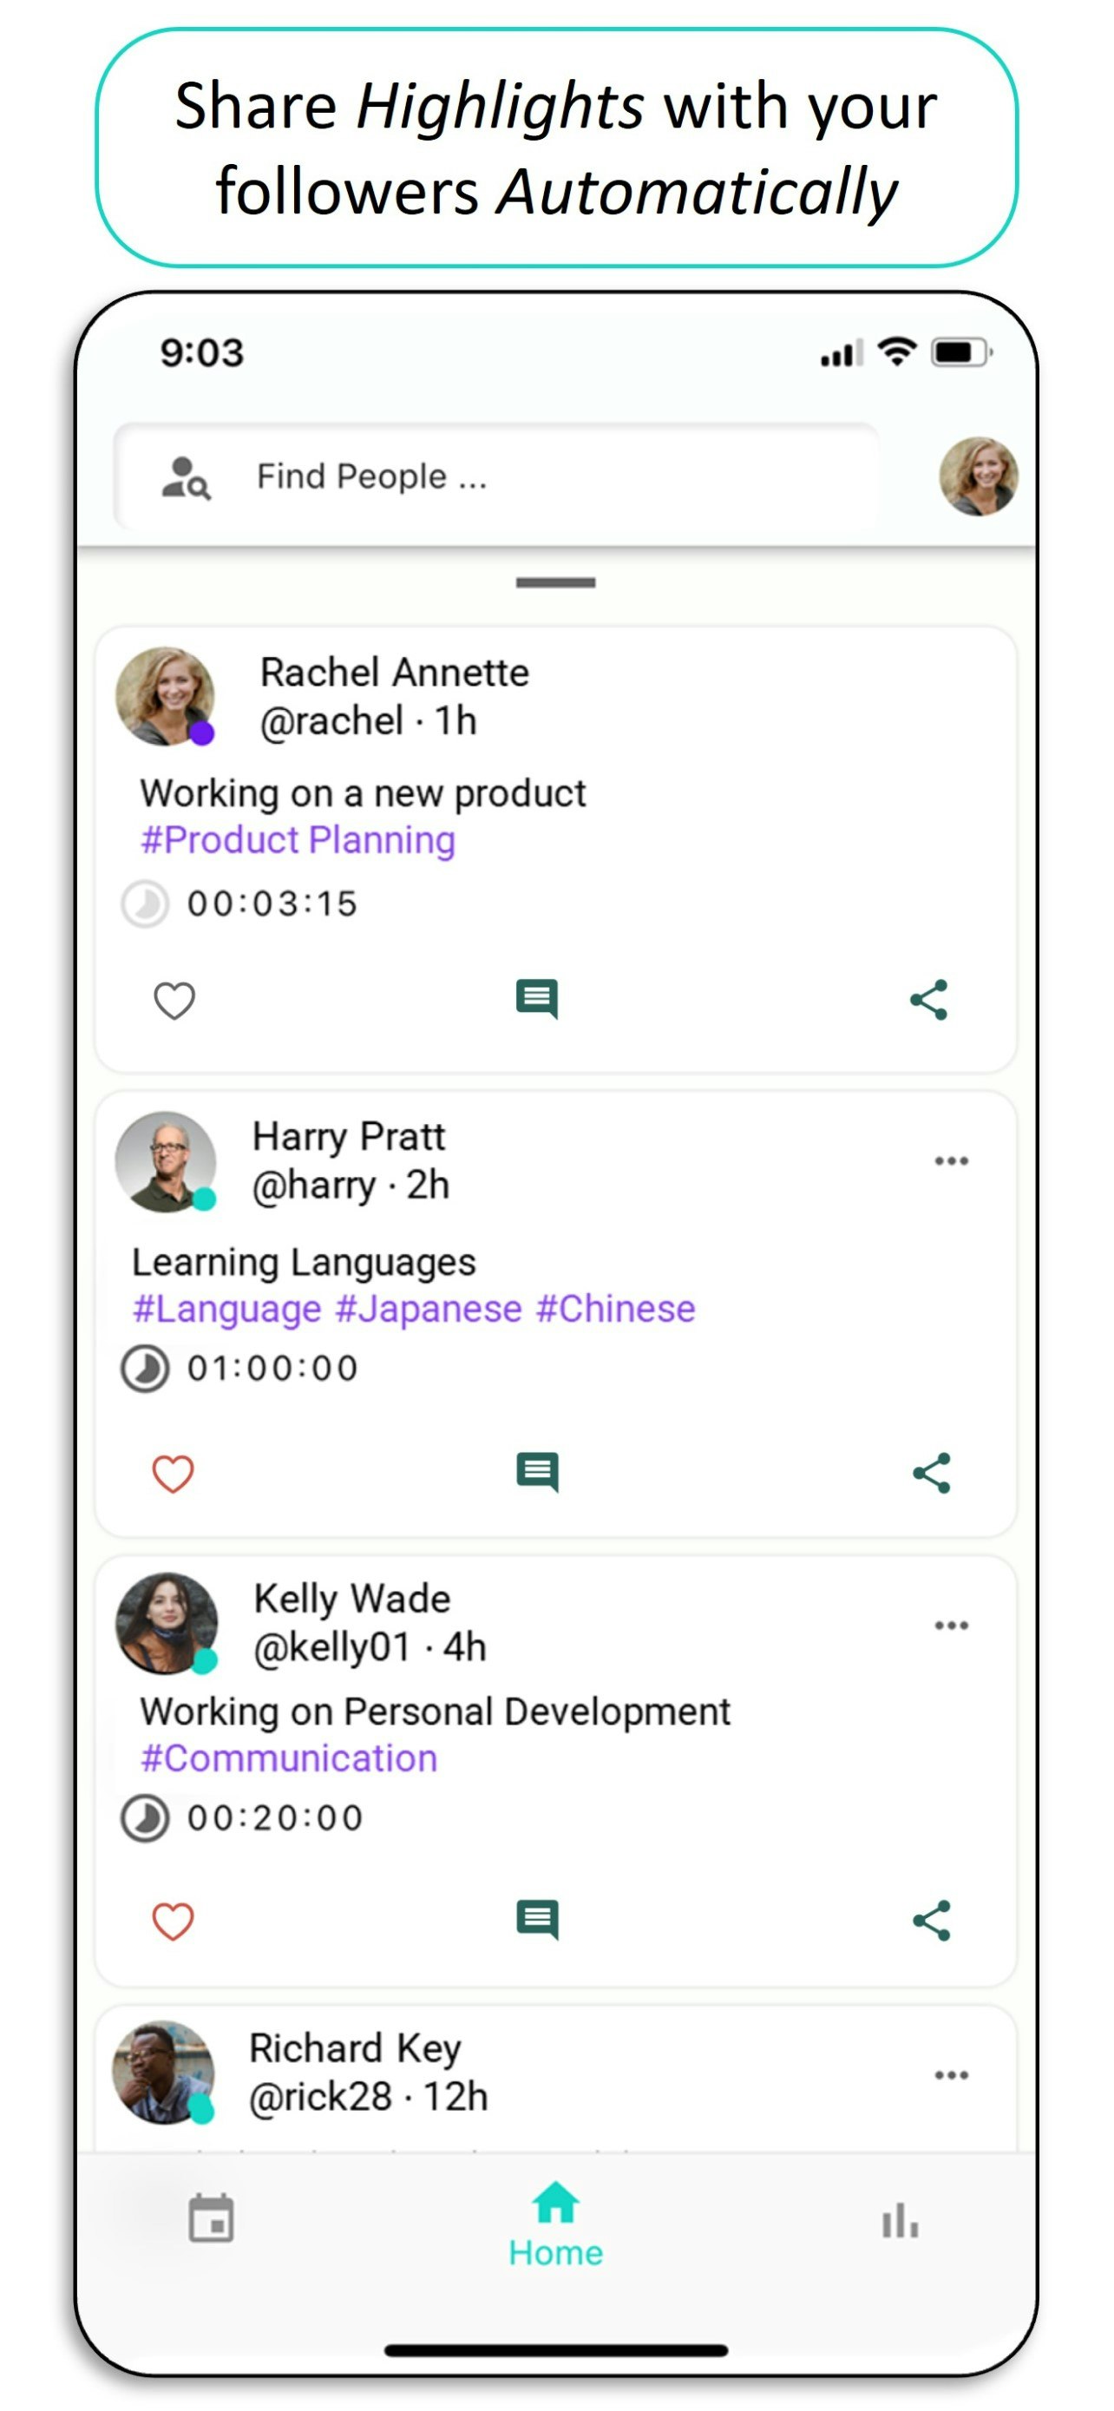Open the more options menu on Harry Pratt's post

(951, 1160)
